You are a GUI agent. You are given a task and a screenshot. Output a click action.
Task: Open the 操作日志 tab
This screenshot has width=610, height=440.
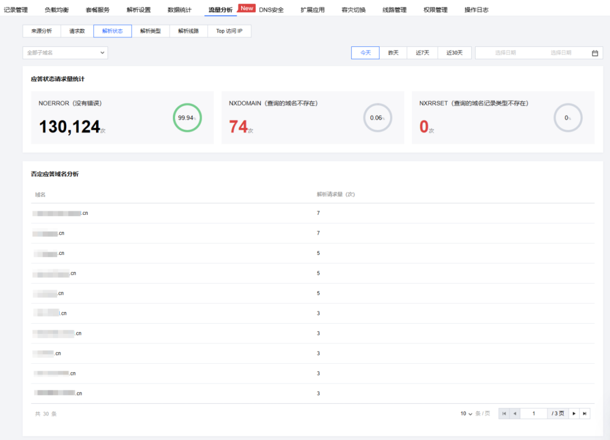tap(476, 10)
